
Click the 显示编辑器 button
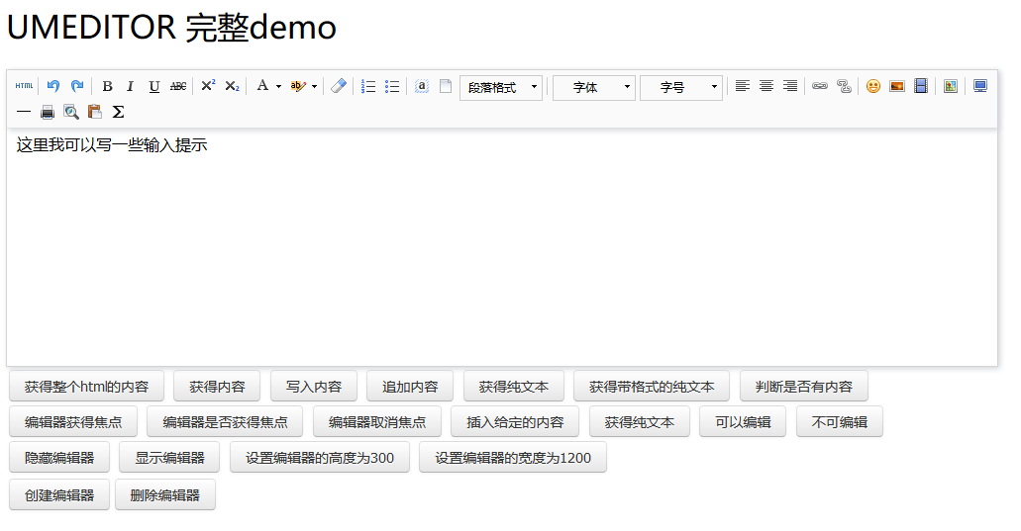[x=169, y=458]
